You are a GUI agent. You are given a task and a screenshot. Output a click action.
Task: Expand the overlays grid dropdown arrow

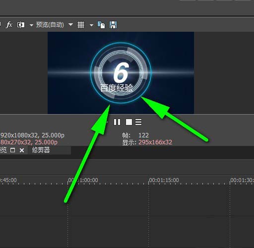[x=91, y=25]
